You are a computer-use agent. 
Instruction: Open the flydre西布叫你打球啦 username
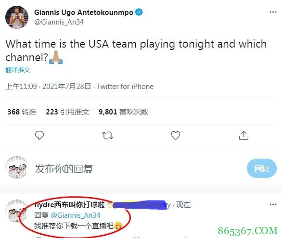(x=69, y=205)
